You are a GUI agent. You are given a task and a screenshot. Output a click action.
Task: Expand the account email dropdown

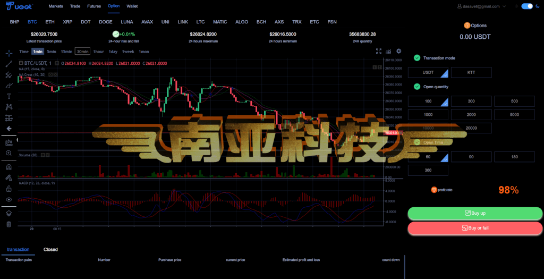(504, 6)
